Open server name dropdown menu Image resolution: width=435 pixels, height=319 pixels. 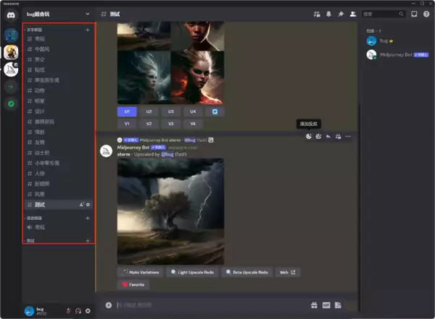pyautogui.click(x=58, y=14)
